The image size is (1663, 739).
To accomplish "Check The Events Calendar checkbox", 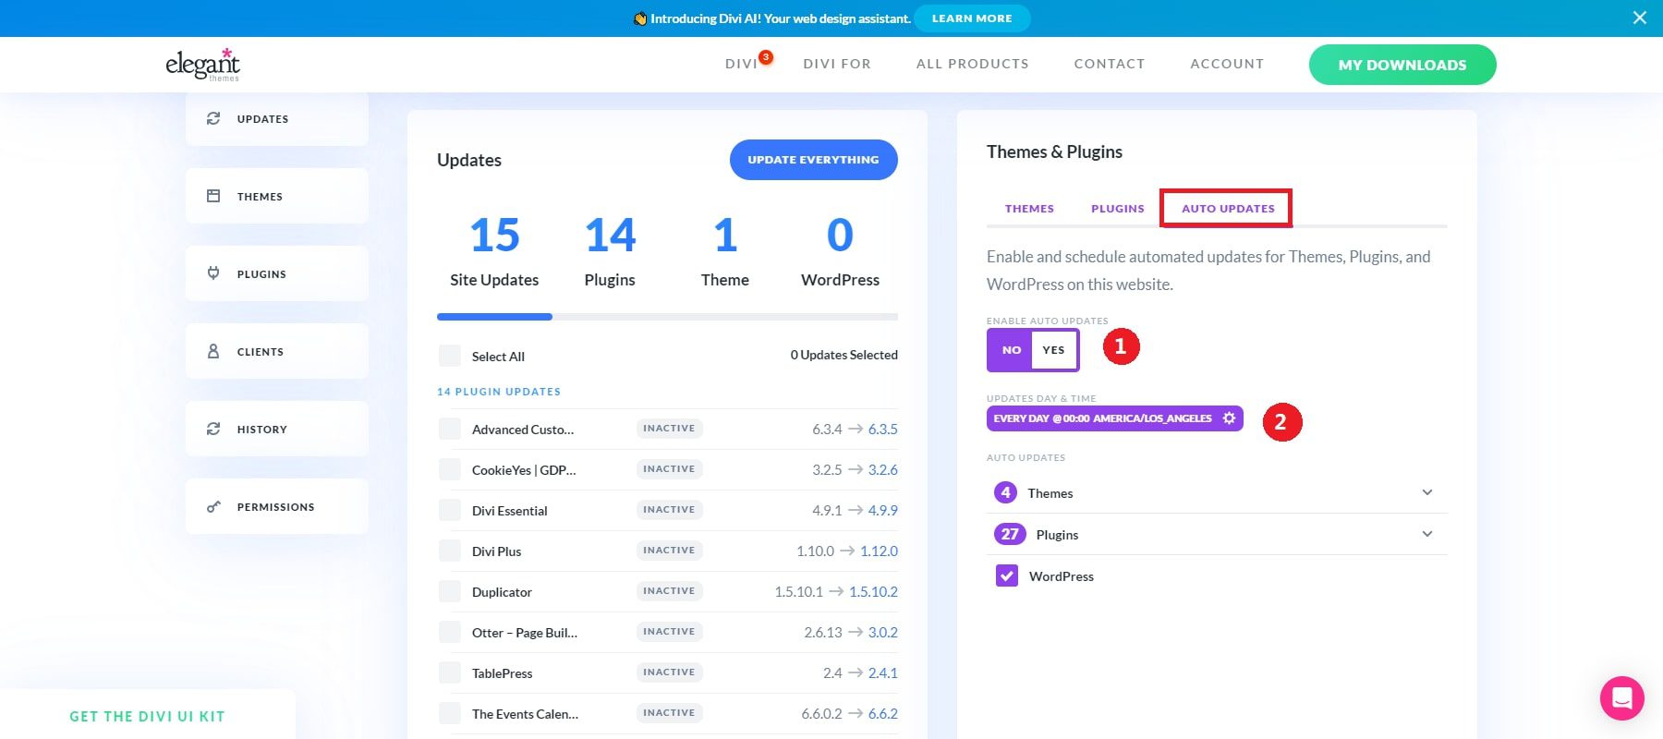I will tap(450, 713).
